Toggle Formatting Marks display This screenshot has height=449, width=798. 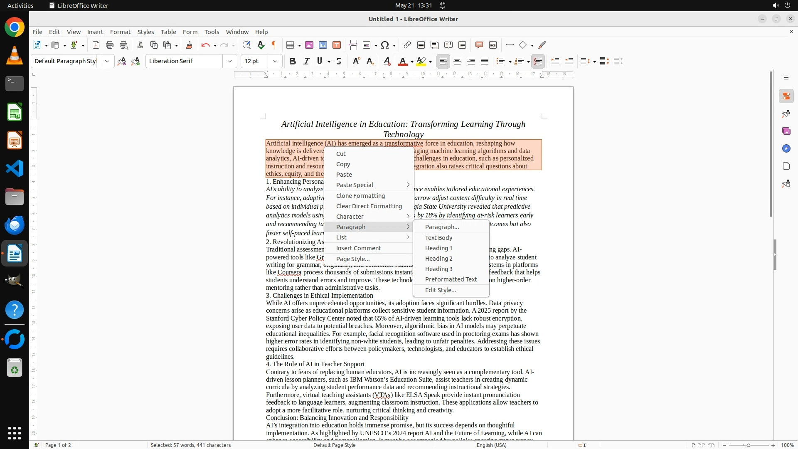pyautogui.click(x=274, y=45)
